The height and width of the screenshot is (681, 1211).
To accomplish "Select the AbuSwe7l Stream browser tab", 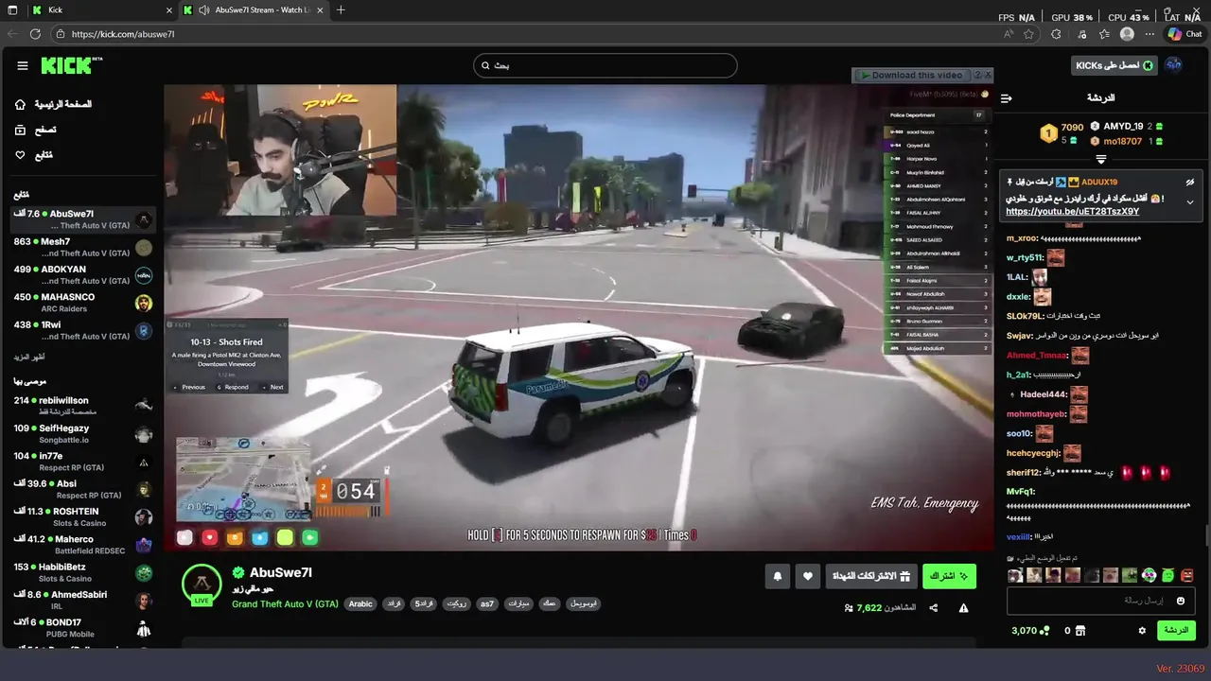I will pos(254,10).
